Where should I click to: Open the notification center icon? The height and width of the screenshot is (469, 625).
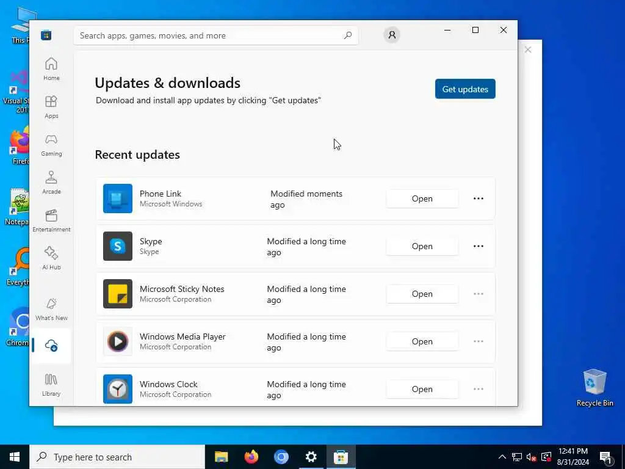pos(606,457)
